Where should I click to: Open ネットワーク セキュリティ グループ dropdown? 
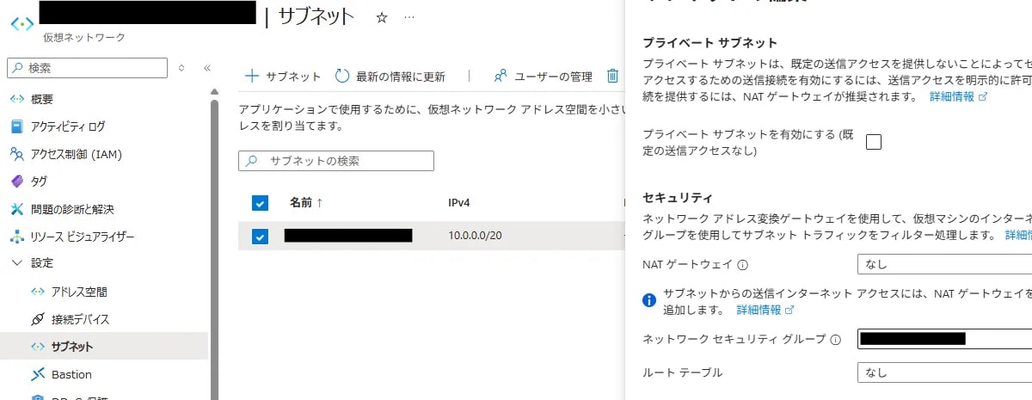click(944, 338)
